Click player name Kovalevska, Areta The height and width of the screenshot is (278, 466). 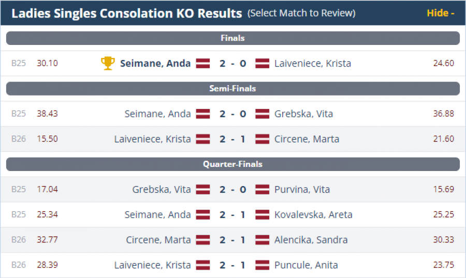pos(313,214)
